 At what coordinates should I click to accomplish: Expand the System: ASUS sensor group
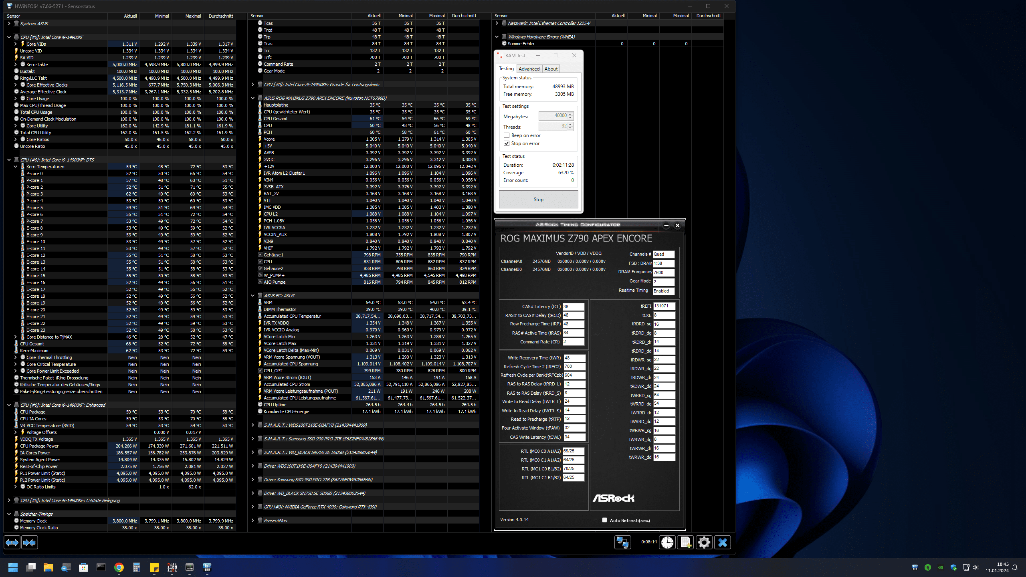click(9, 24)
